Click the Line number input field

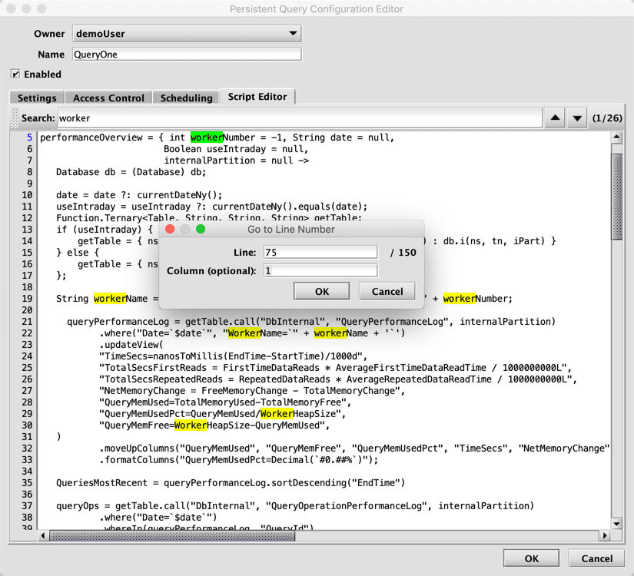coord(320,253)
